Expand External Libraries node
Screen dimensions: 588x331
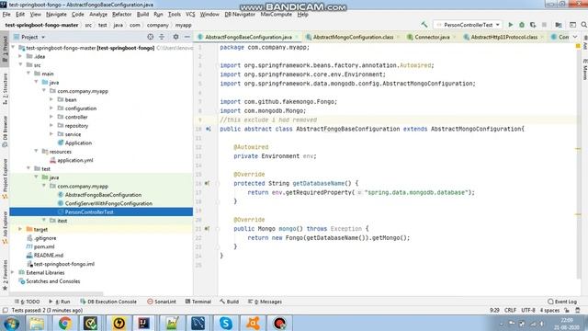[13, 272]
